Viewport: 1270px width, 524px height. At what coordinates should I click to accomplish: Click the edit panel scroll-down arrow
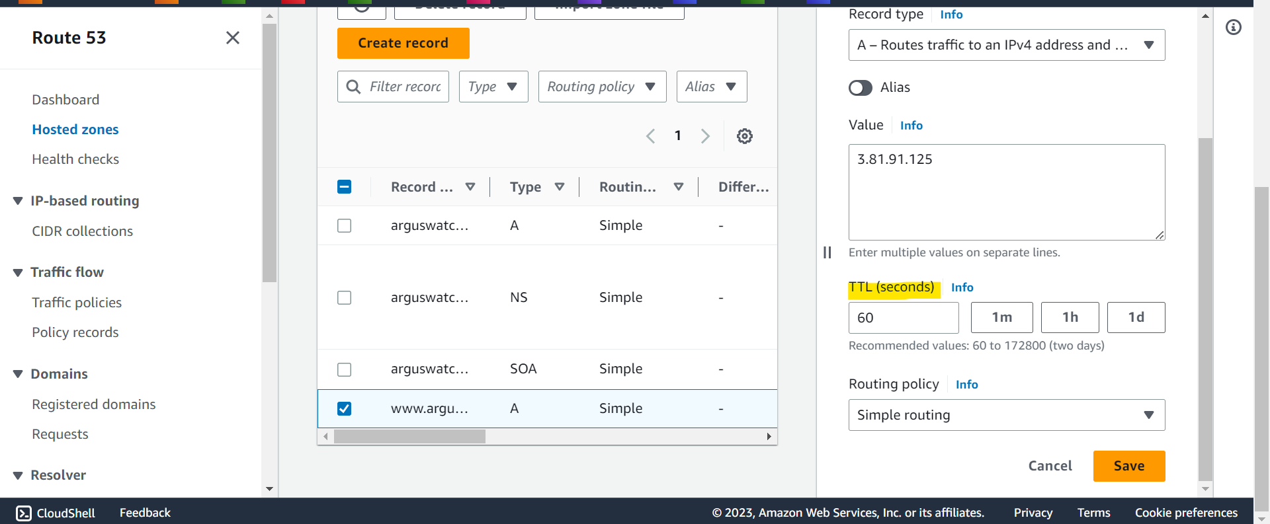tap(1206, 489)
